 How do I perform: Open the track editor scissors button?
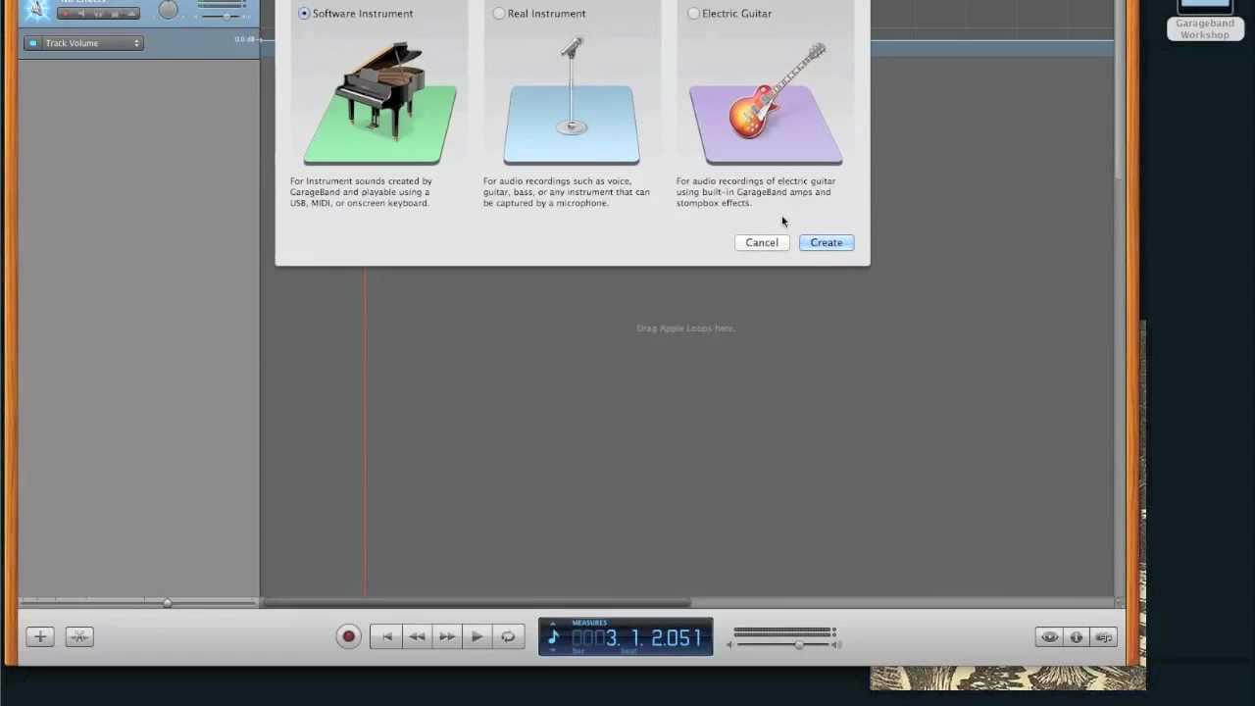pyautogui.click(x=79, y=637)
